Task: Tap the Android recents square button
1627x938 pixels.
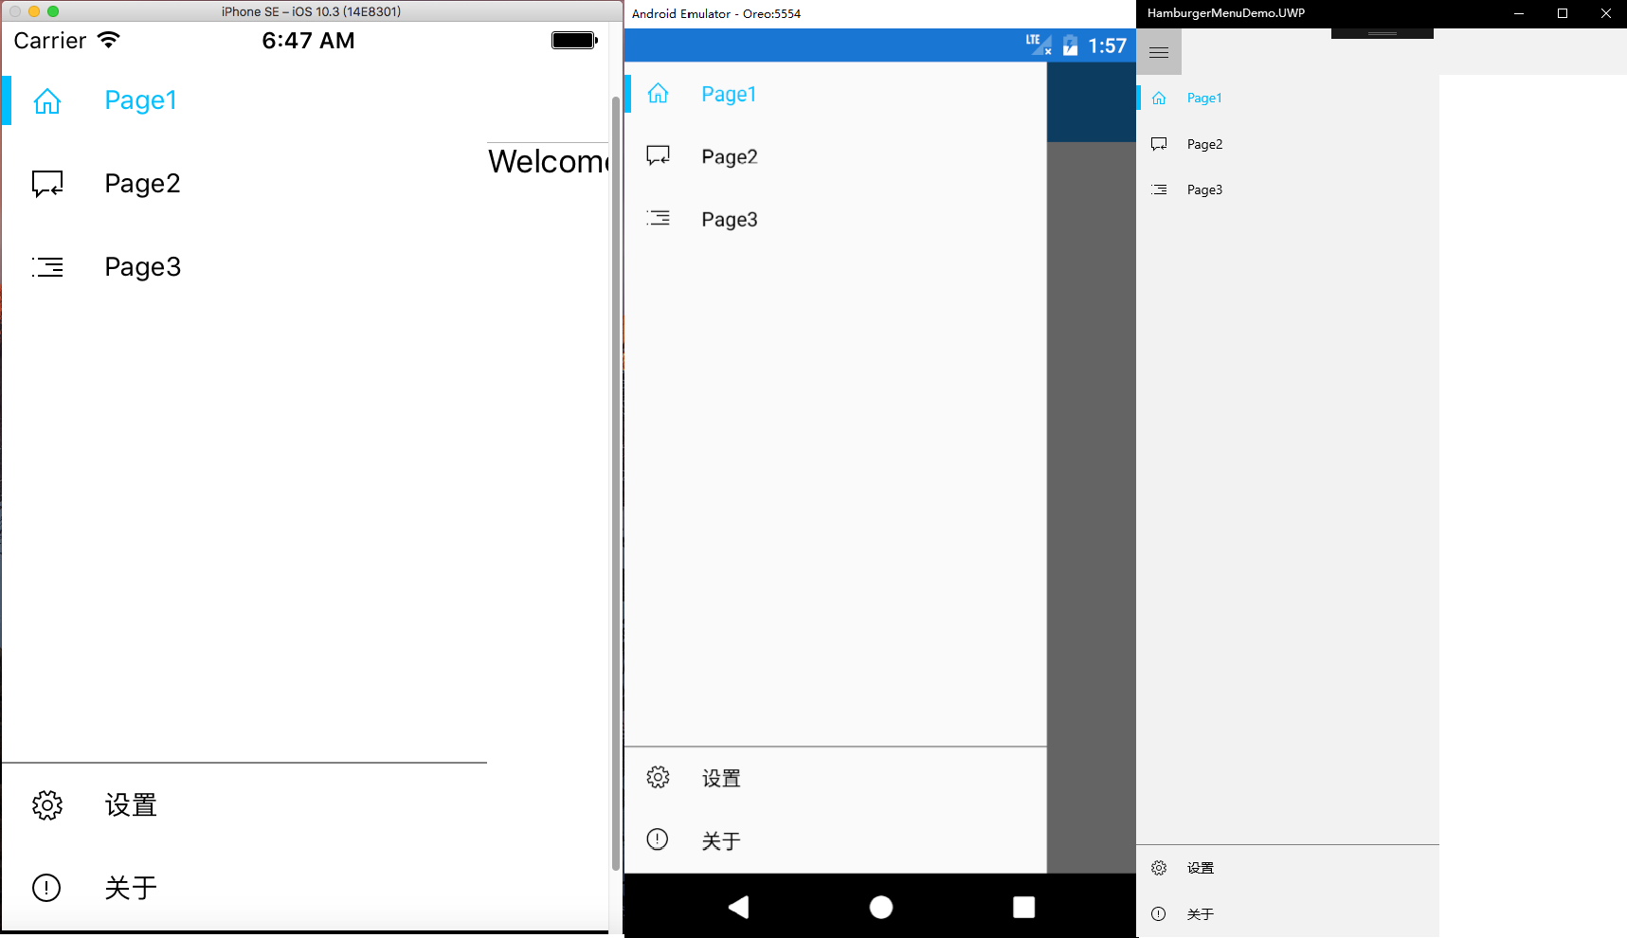Action: pyautogui.click(x=1023, y=907)
